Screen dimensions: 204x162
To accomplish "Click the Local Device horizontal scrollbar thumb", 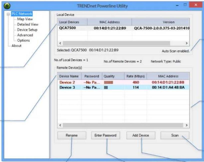I will [x=116, y=43].
